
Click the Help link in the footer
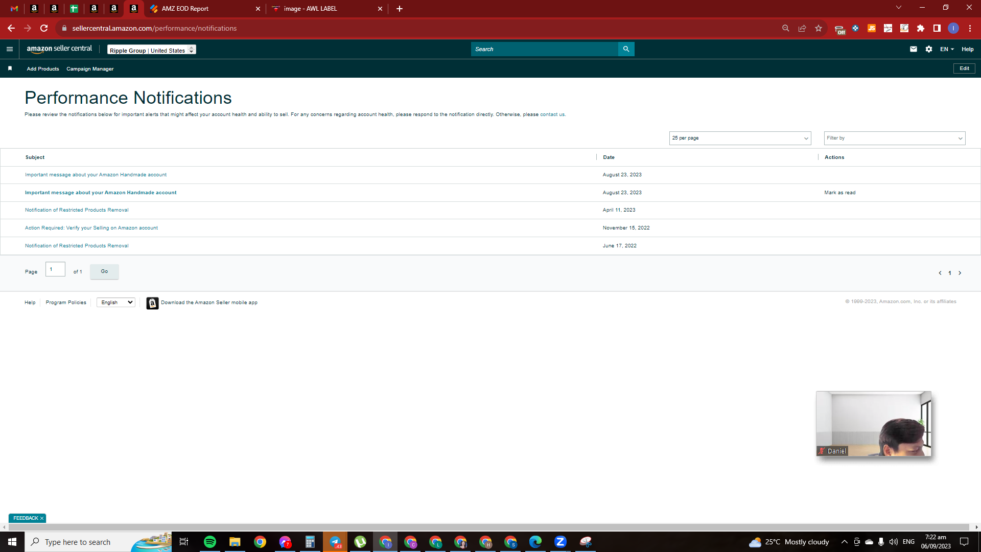tap(30, 303)
